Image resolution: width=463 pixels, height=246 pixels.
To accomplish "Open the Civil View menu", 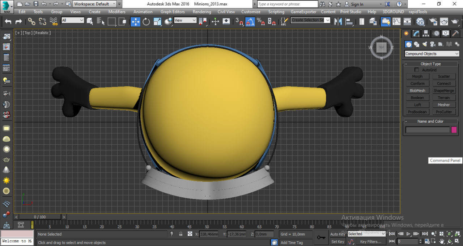I will tap(226, 12).
